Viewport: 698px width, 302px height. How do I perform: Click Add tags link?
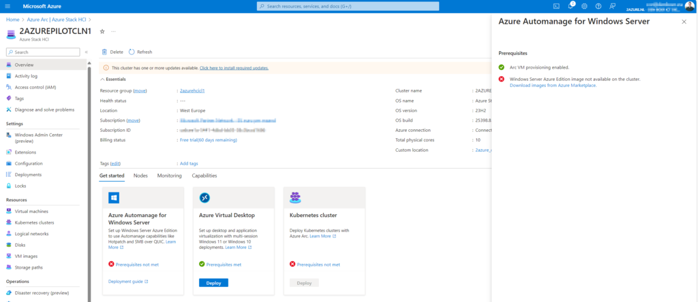(189, 163)
